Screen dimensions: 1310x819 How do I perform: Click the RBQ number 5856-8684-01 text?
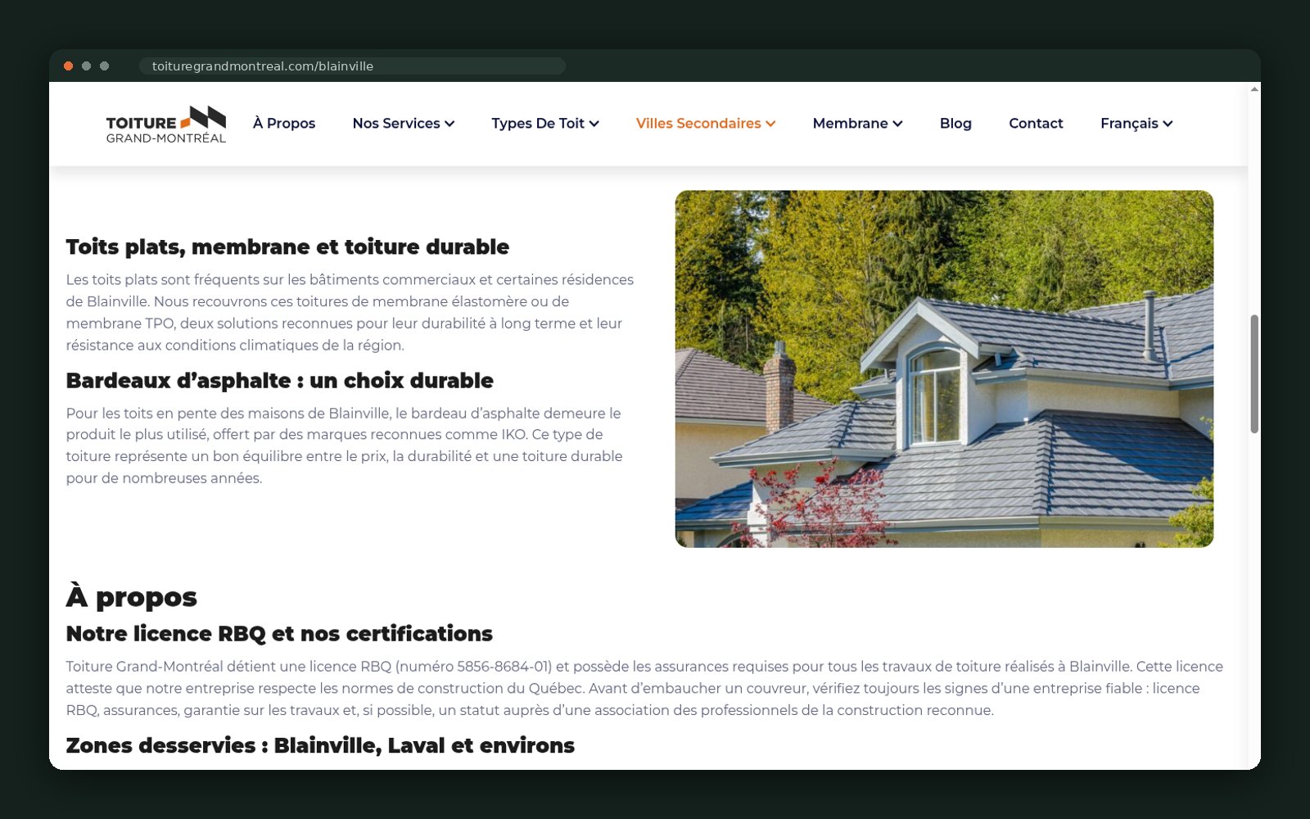pyautogui.click(x=501, y=667)
